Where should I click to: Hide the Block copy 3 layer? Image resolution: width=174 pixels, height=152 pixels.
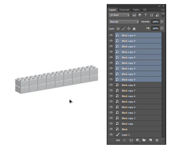[111, 112]
